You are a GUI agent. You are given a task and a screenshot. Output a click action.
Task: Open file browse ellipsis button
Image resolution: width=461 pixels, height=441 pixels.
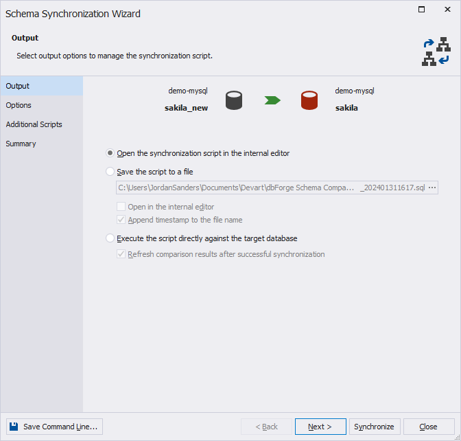pyautogui.click(x=432, y=188)
